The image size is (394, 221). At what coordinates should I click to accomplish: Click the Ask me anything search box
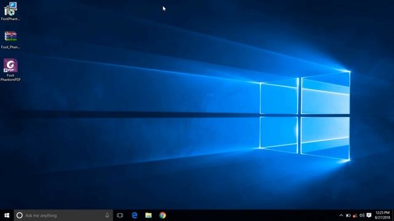[x=63, y=215]
